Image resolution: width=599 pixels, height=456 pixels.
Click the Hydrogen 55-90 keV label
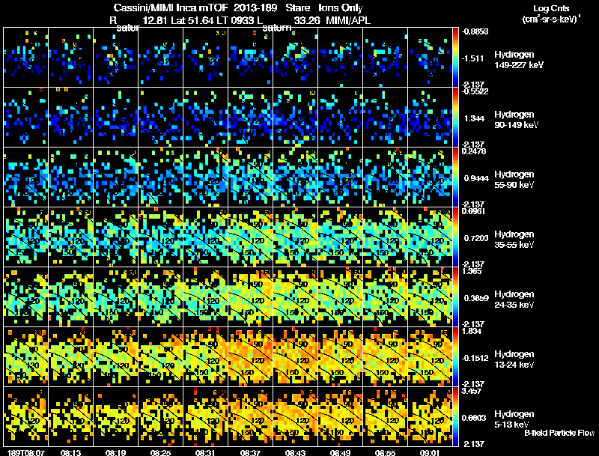coord(514,180)
